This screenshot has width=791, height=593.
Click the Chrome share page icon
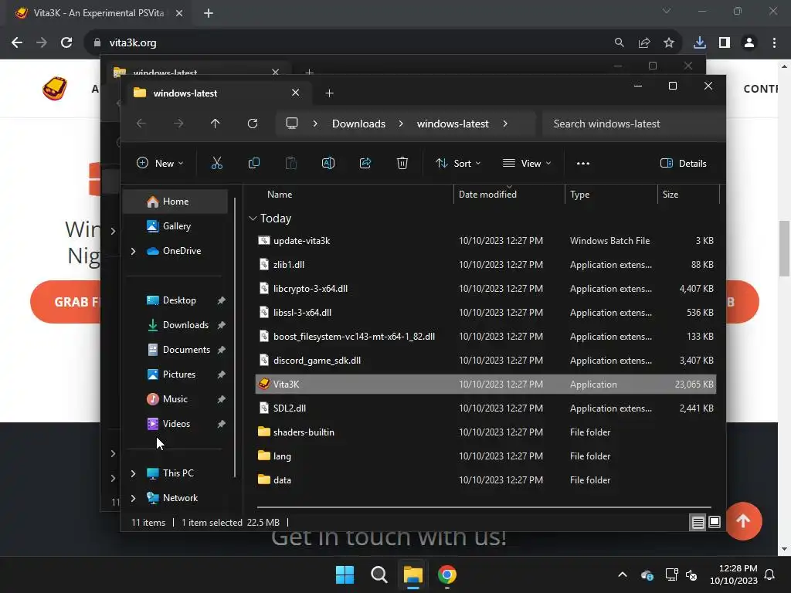click(x=643, y=43)
